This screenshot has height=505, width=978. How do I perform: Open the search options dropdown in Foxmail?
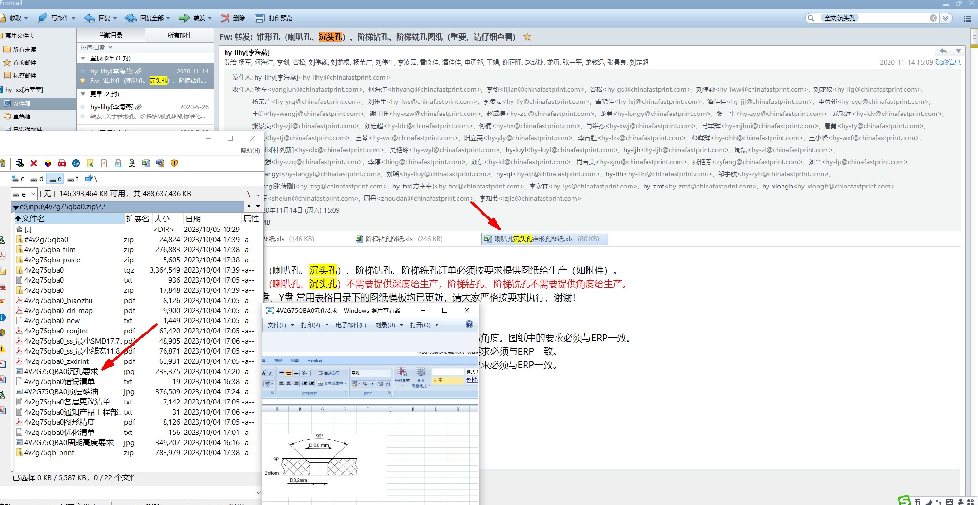[946, 18]
